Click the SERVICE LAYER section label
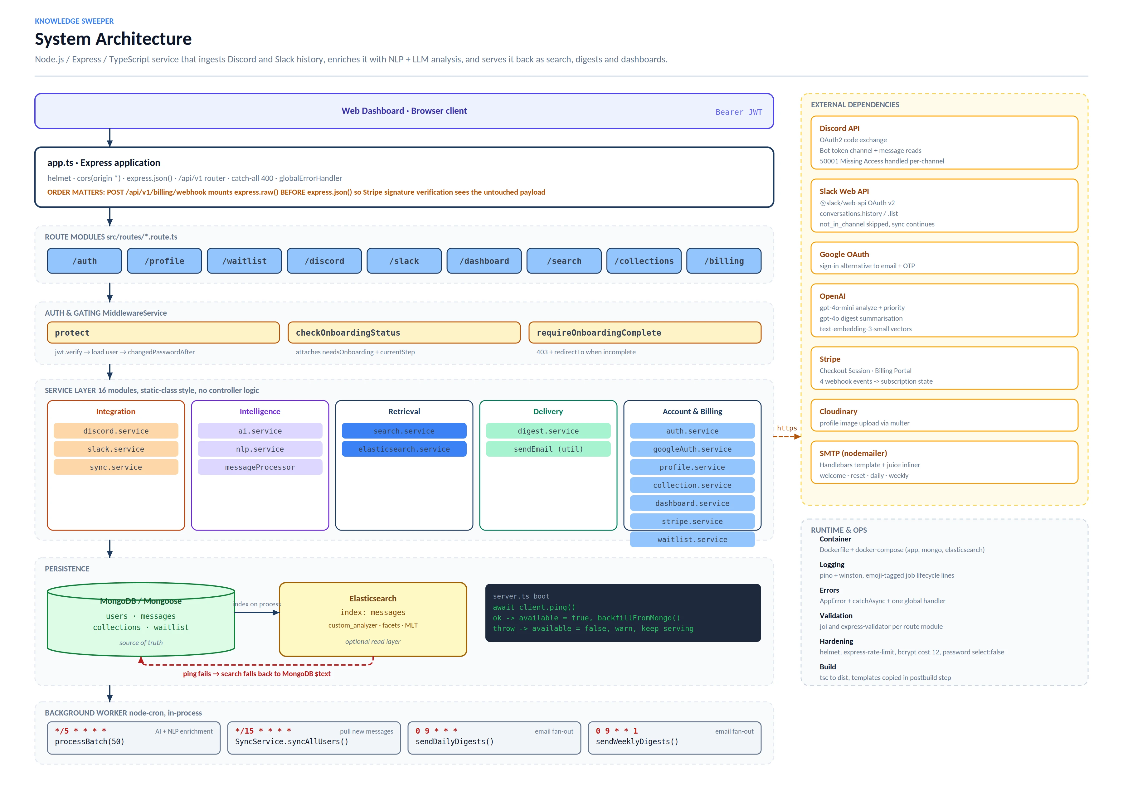1123x791 pixels. pos(152,391)
